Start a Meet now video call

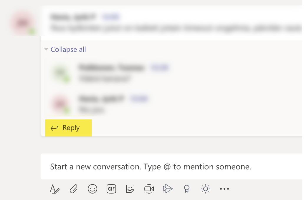pyautogui.click(x=149, y=189)
